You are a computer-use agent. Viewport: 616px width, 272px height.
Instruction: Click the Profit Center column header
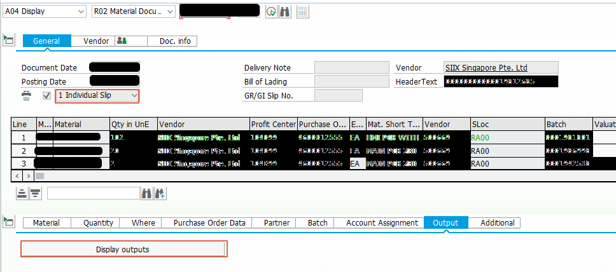point(274,124)
